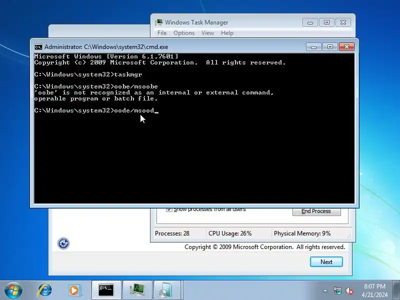Image resolution: width=400 pixels, height=300 pixels.
Task: Click the 'taskmgr' command line
Action: click(x=88, y=74)
